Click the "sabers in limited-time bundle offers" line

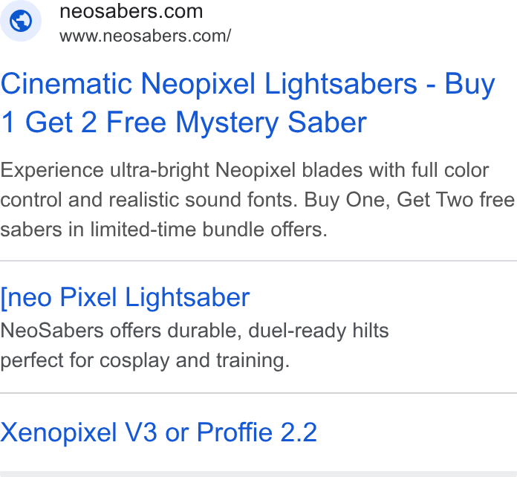(163, 230)
